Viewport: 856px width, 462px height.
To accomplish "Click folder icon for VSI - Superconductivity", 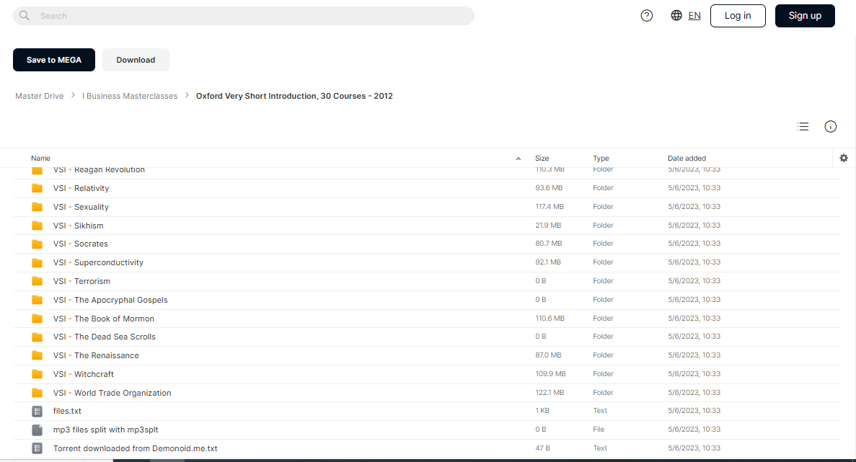I will coord(37,262).
